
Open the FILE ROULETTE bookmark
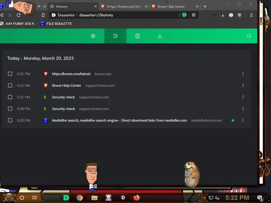coord(56,24)
